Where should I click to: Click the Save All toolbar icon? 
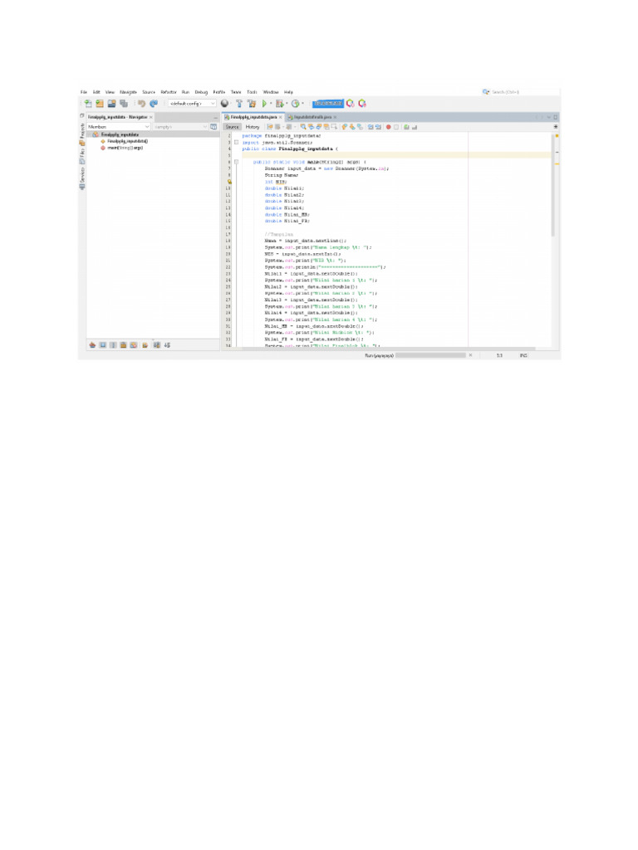[123, 104]
